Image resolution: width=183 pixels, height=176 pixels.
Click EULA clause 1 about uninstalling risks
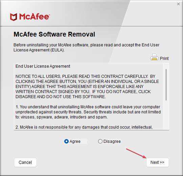(x=88, y=112)
